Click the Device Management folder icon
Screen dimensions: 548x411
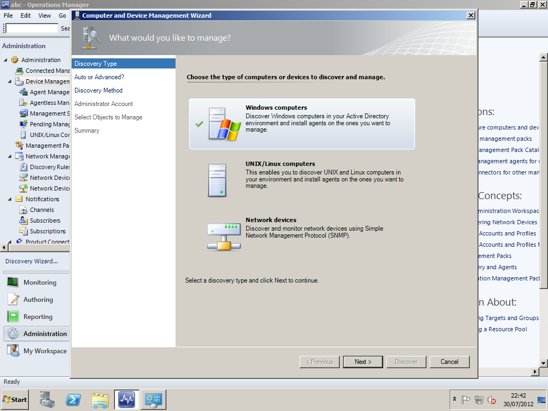19,81
